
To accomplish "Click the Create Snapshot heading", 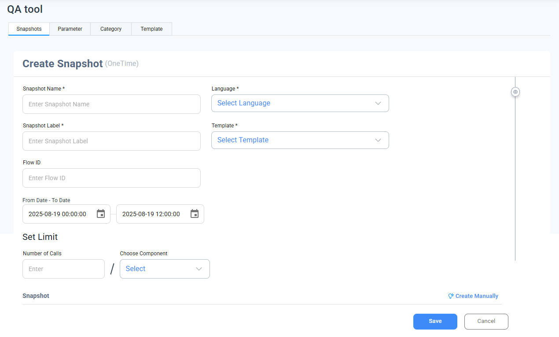I will coord(63,64).
